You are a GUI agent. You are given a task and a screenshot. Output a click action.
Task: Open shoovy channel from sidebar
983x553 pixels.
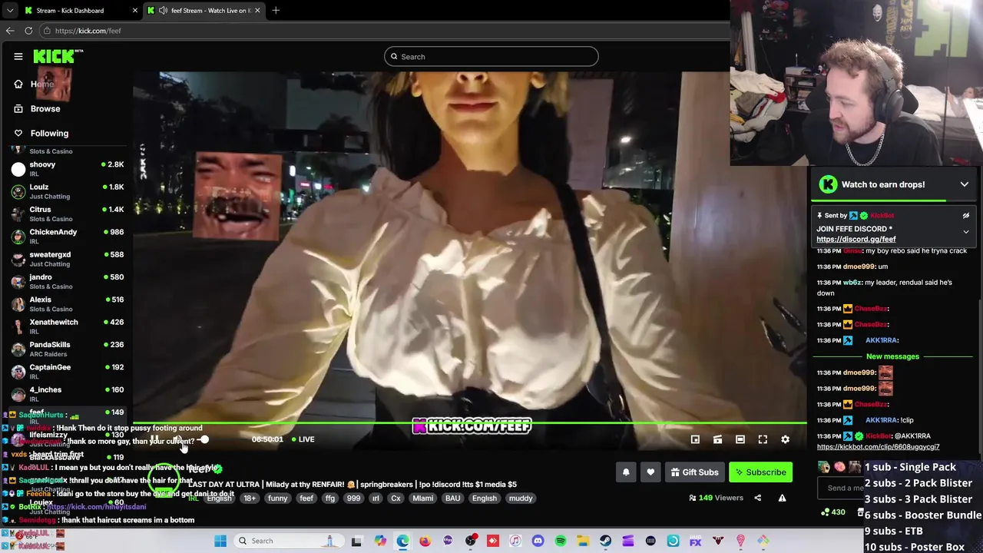coord(68,169)
